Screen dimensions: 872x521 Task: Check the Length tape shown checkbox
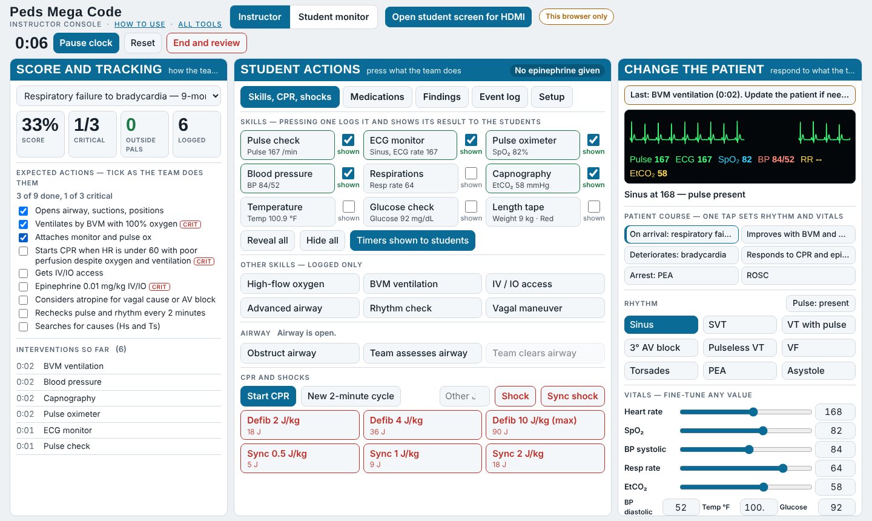click(x=594, y=207)
